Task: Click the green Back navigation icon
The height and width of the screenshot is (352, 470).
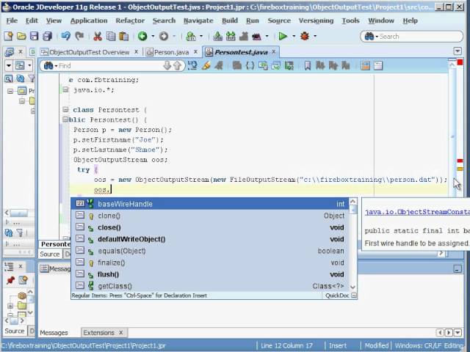Action: [x=142, y=36]
